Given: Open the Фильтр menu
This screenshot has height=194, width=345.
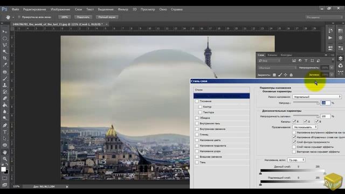Looking at the screenshot, I should point(123,10).
